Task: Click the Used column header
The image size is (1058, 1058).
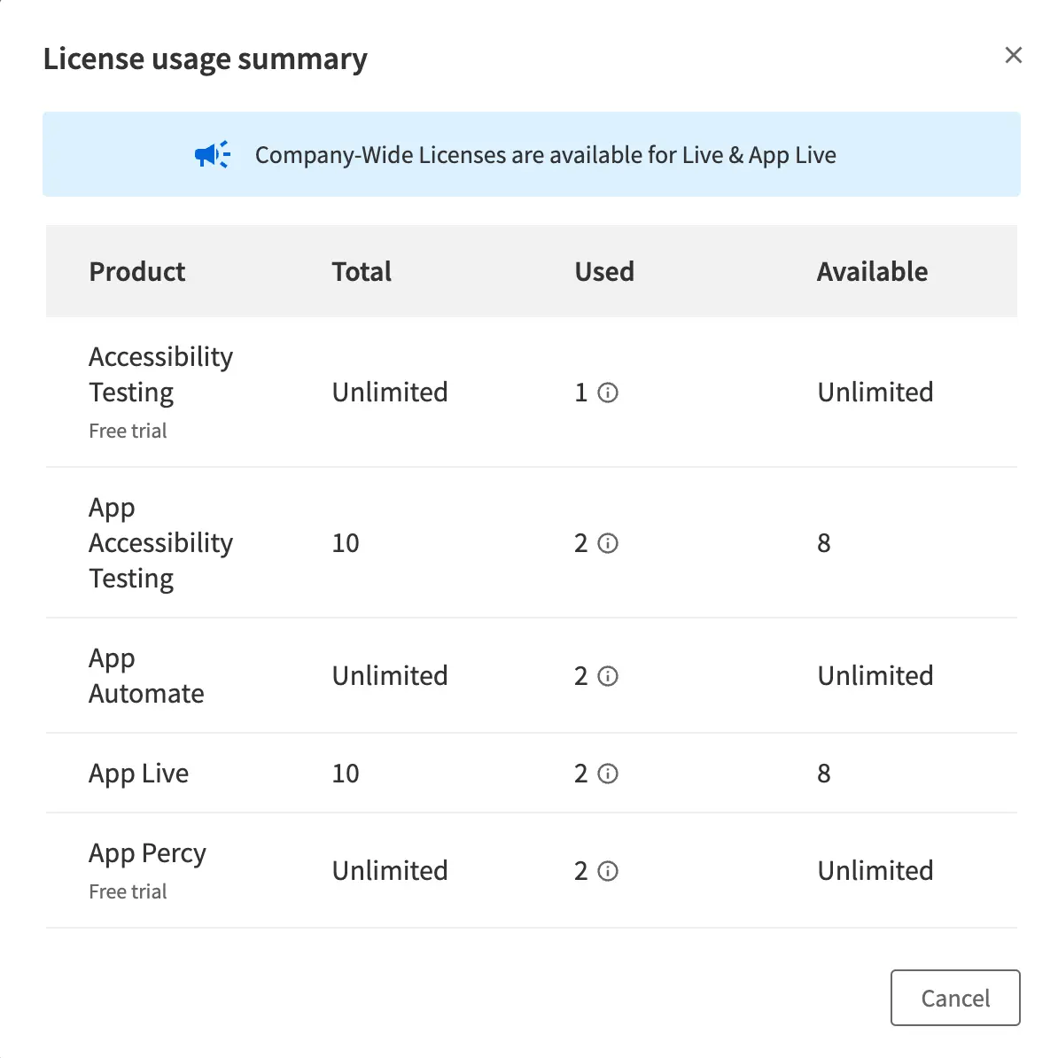Action: coord(604,271)
